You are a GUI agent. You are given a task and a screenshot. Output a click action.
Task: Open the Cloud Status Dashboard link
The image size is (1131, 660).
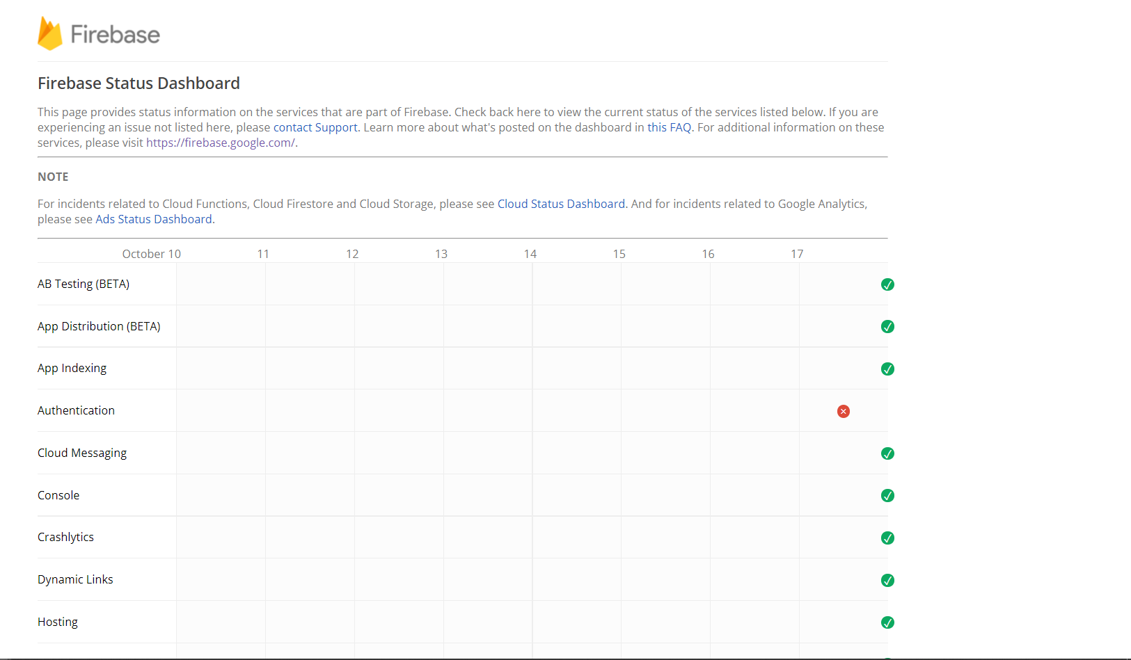(561, 204)
